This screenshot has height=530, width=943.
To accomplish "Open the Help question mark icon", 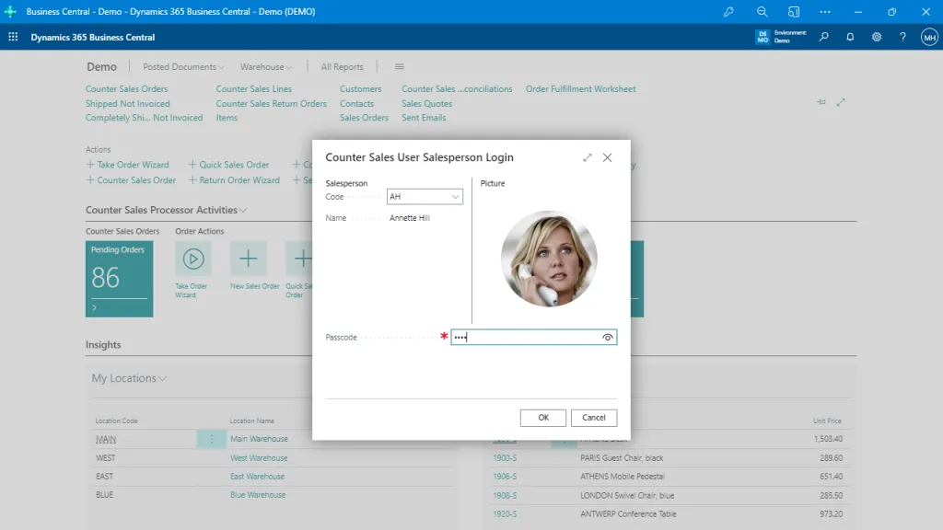I will coord(902,36).
